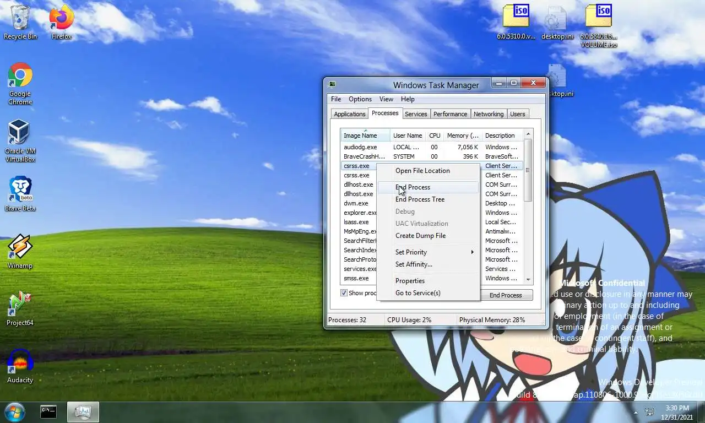
Task: Select the explorer.exe process
Action: tap(359, 213)
